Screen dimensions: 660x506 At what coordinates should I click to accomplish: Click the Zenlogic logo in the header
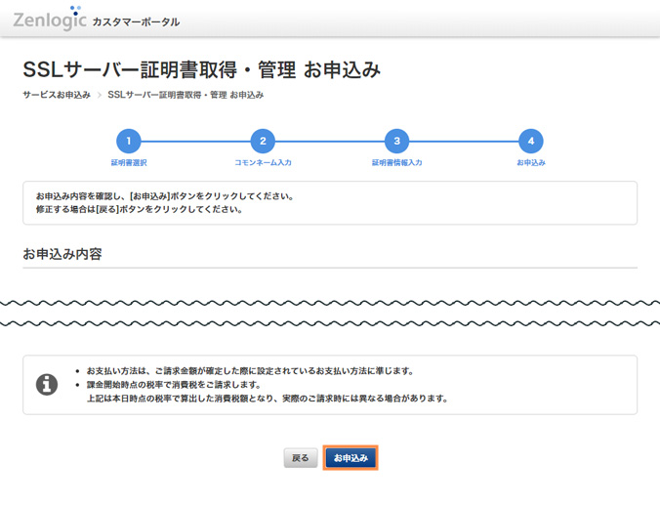coord(50,19)
